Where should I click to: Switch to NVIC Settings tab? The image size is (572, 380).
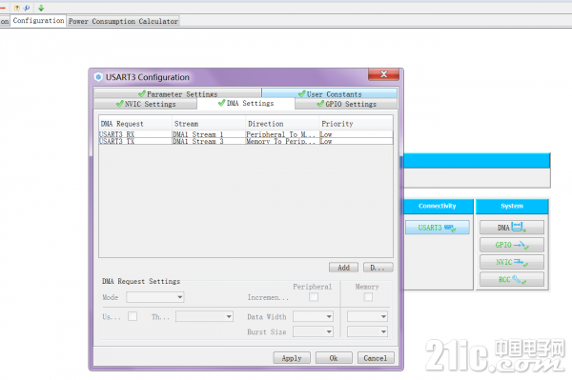(146, 104)
